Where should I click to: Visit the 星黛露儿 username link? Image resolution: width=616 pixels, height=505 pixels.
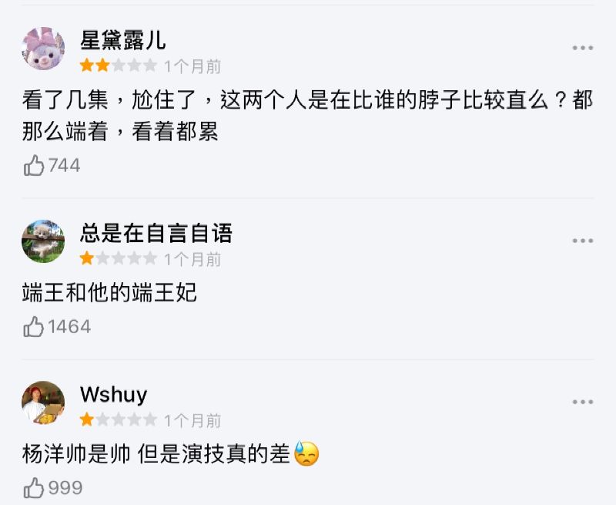click(x=123, y=40)
